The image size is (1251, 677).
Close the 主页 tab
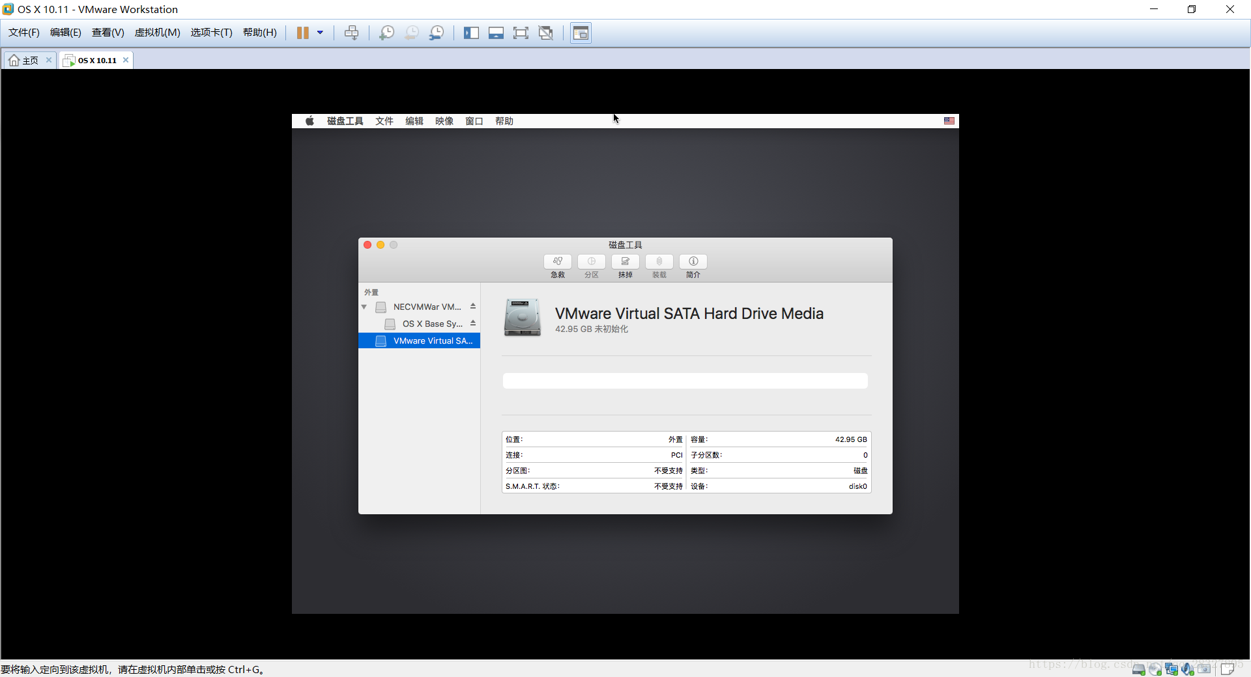49,60
